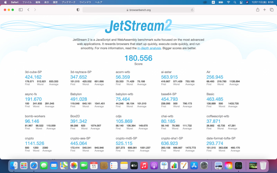Open the input source menu bar icon
Image resolution: width=277 pixels, height=173 pixels.
(213, 2)
